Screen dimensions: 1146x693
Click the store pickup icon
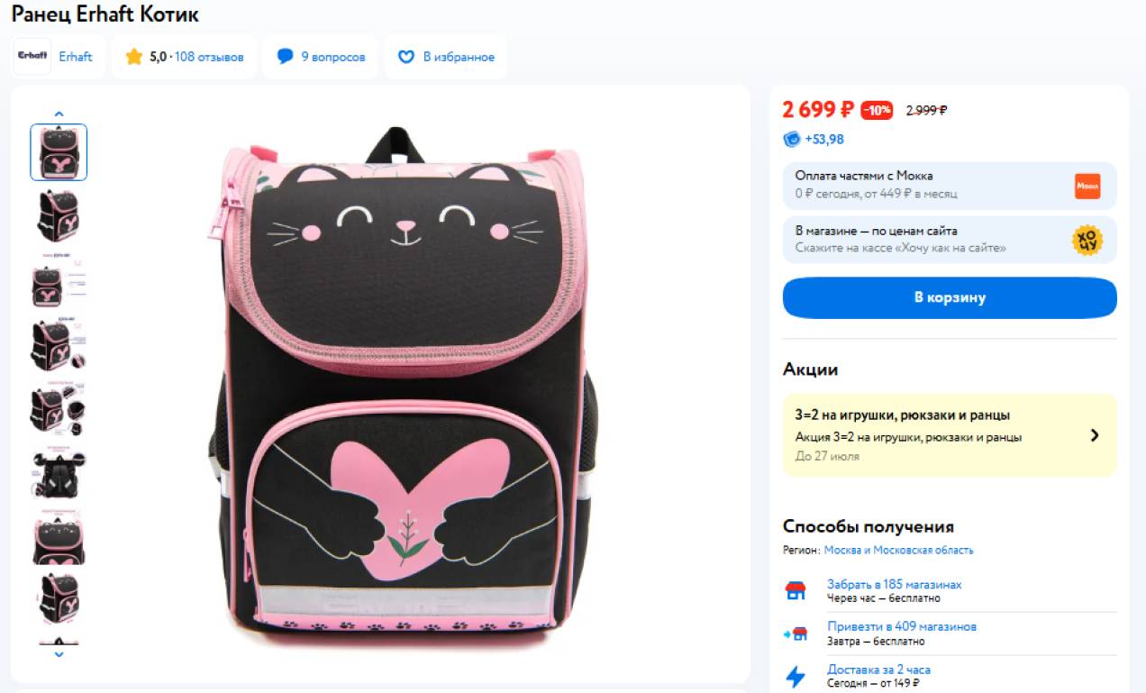(x=796, y=591)
